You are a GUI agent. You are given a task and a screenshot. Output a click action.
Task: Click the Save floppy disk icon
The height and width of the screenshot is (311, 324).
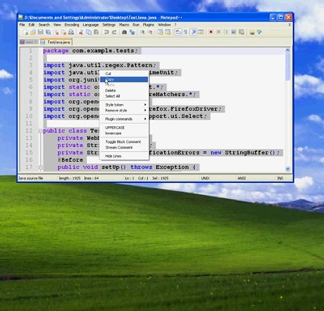(x=41, y=32)
